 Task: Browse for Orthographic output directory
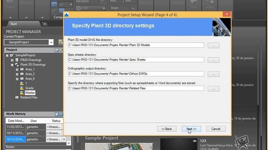pyautogui.click(x=214, y=74)
